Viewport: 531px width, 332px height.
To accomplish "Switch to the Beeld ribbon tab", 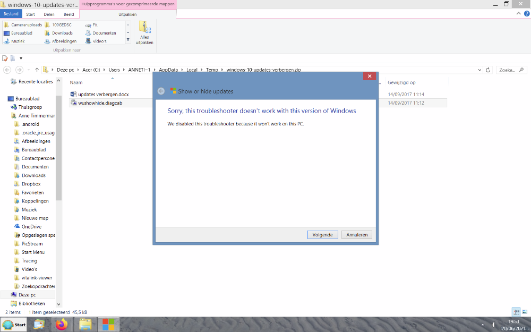I will [69, 14].
